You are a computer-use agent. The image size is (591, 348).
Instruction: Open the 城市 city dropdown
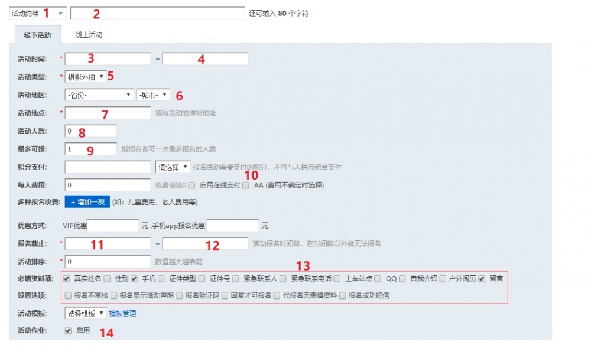click(152, 95)
